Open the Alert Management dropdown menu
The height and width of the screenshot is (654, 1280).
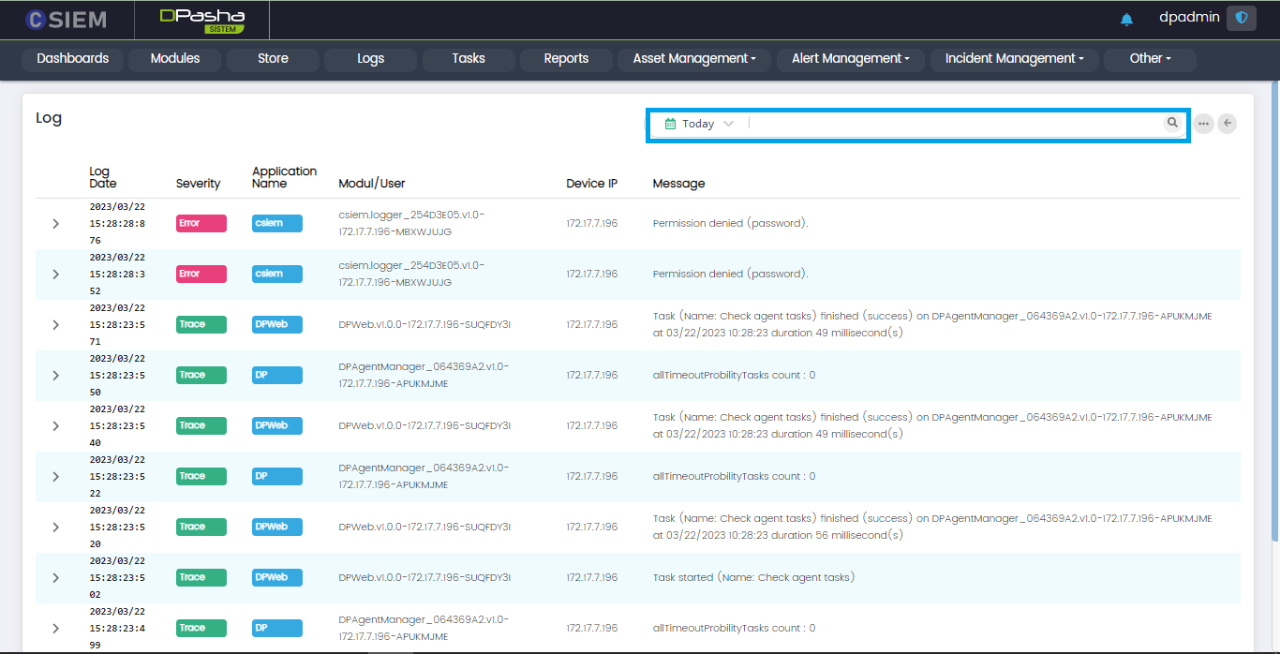pos(850,59)
